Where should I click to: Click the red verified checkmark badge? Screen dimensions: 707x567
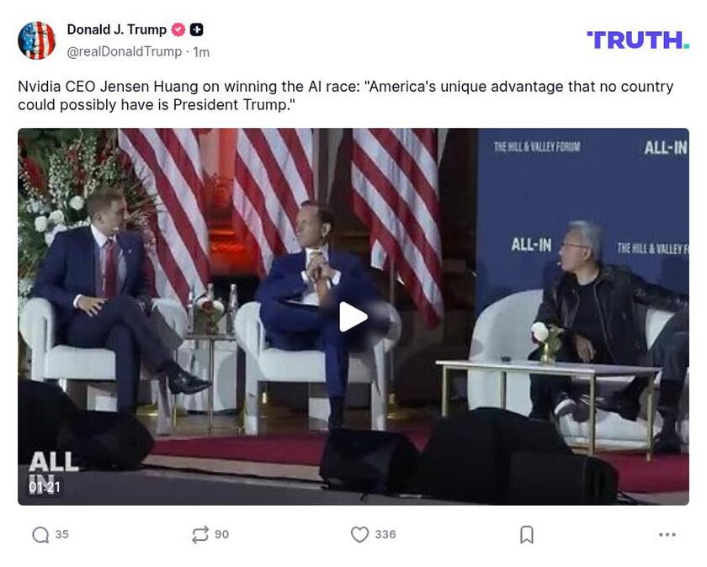(x=177, y=28)
